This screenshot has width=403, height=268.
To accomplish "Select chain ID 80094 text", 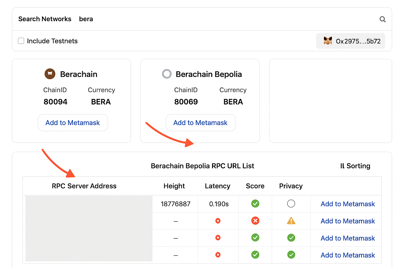I will pos(55,102).
